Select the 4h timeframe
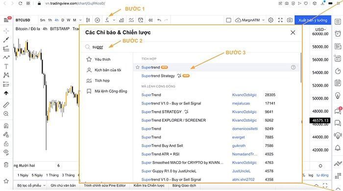 click(57, 20)
